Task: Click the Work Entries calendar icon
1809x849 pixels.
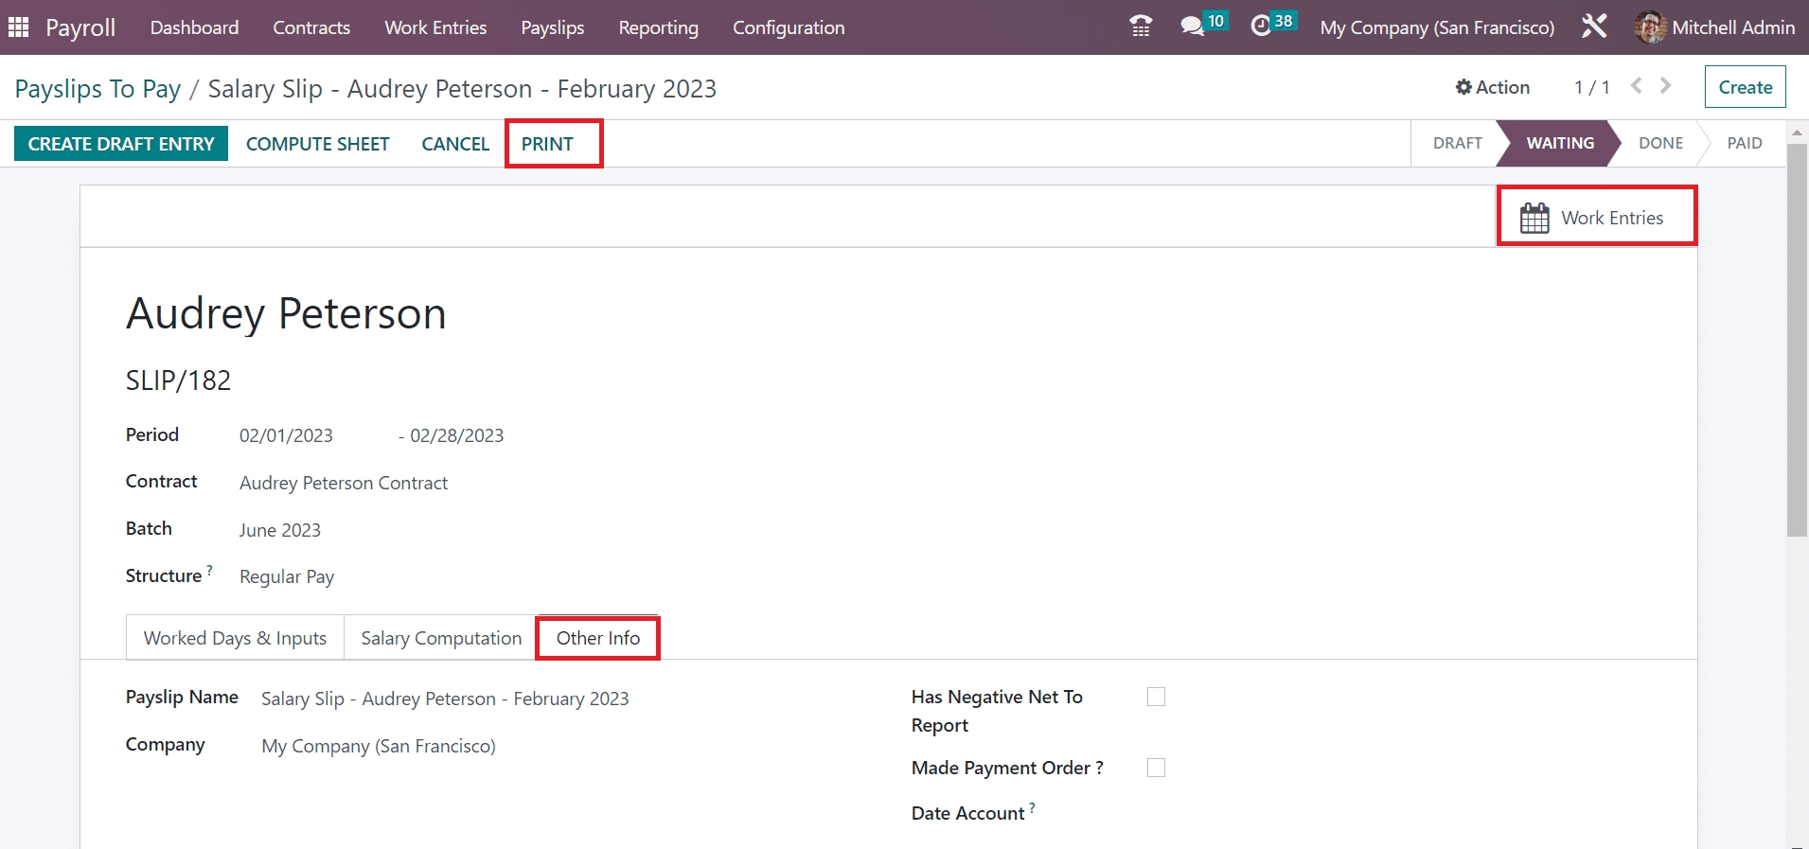Action: click(x=1534, y=218)
